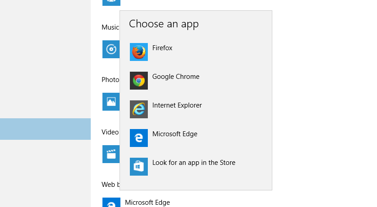The width and height of the screenshot is (377, 207).
Task: Click the Google Chrome logo icon
Action: tap(139, 81)
